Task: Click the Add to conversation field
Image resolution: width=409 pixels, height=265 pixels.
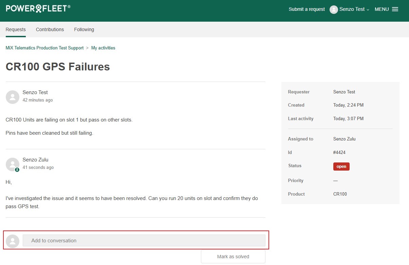Action: pyautogui.click(x=144, y=241)
